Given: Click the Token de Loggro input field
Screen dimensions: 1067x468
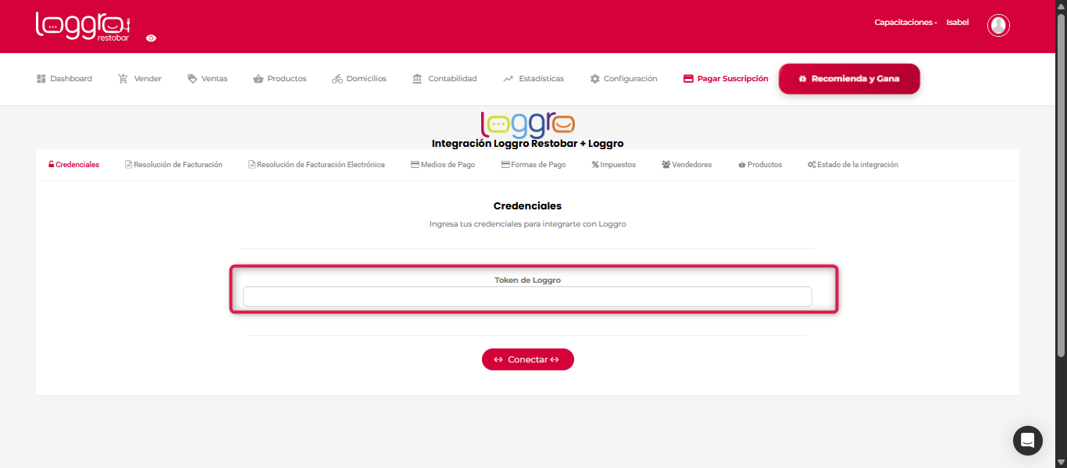Looking at the screenshot, I should click(527, 297).
